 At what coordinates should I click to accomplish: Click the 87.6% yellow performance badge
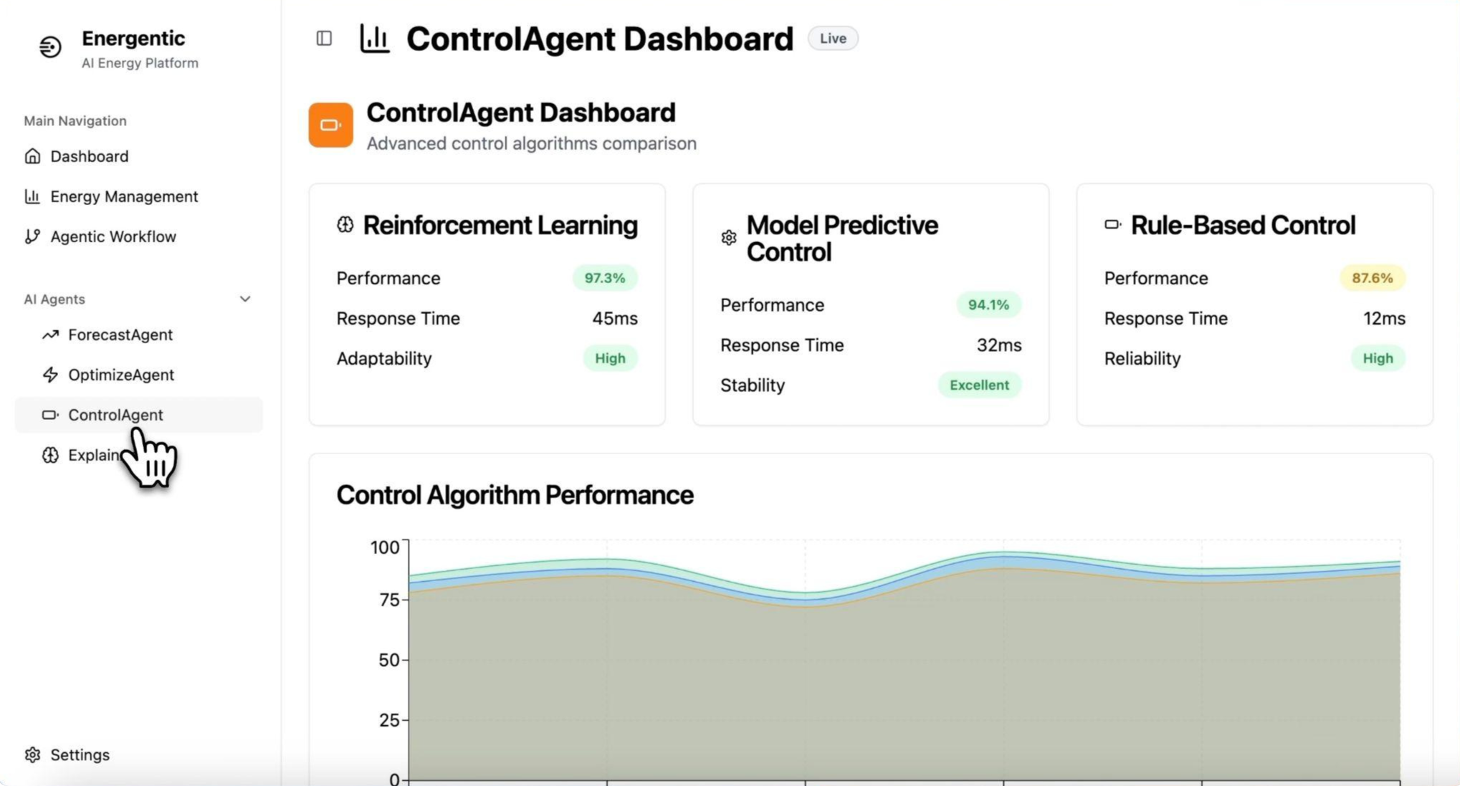tap(1372, 278)
